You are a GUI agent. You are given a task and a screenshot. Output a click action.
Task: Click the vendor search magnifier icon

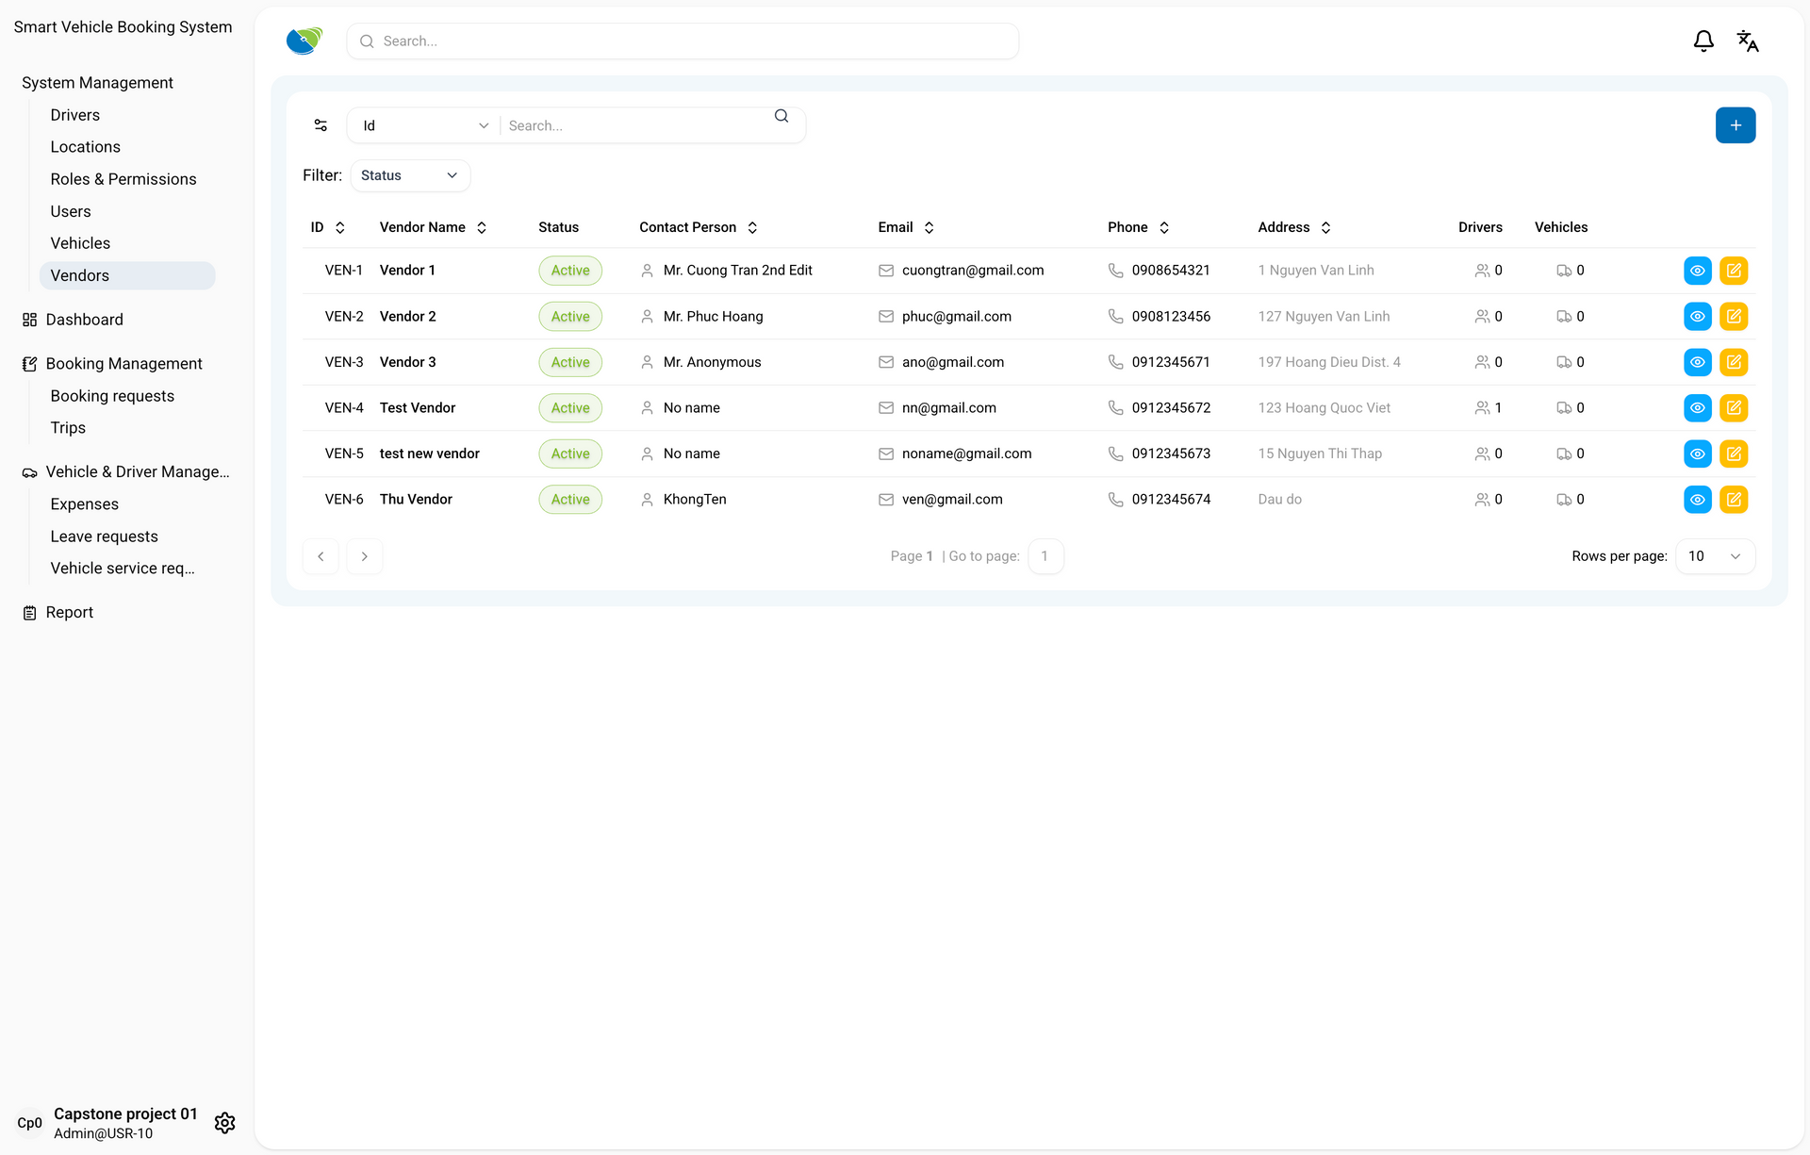[x=781, y=116]
